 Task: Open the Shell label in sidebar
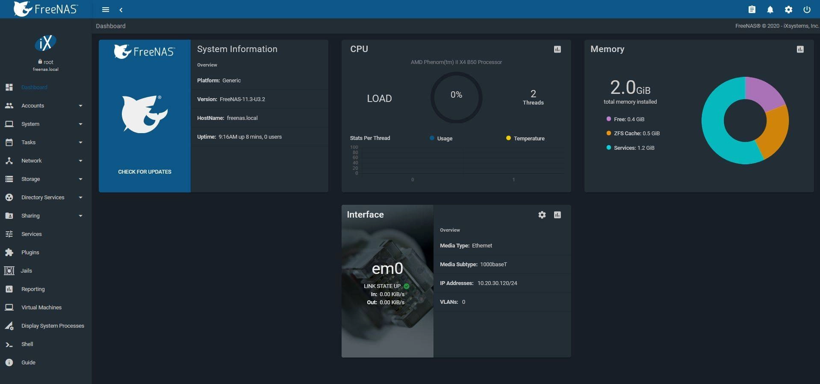coord(27,344)
